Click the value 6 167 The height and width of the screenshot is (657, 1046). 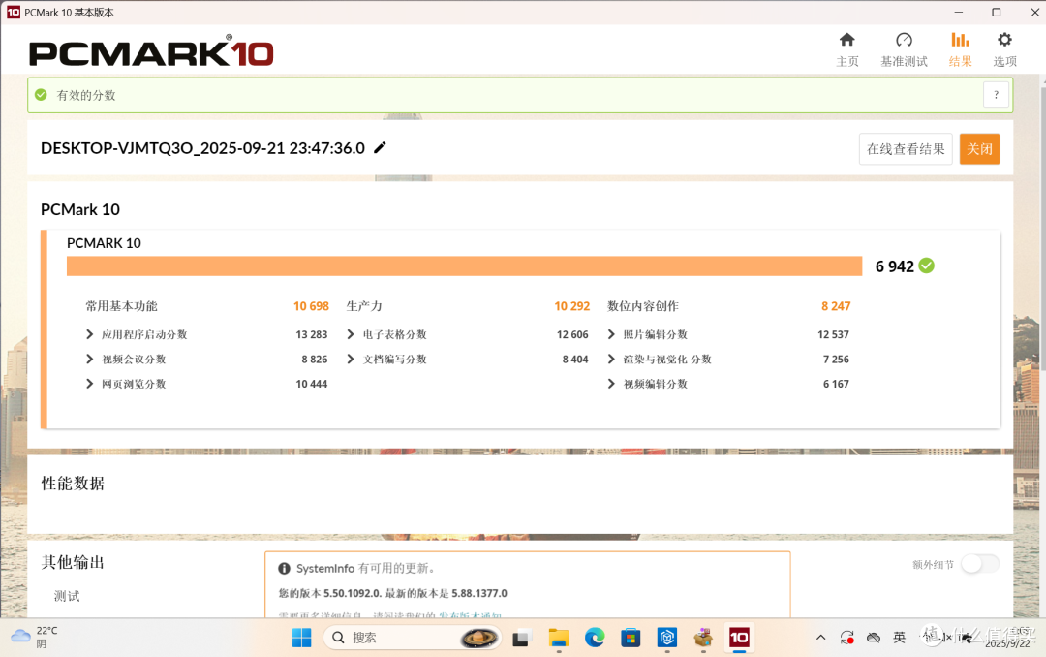click(x=836, y=384)
